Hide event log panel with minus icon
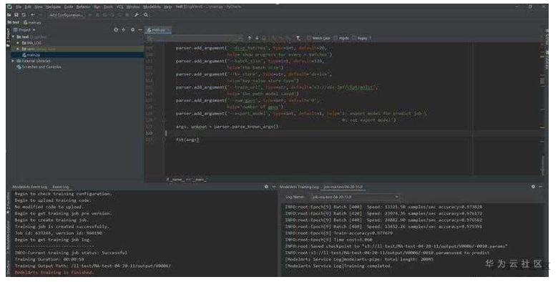558x282 pixels. click(x=274, y=187)
